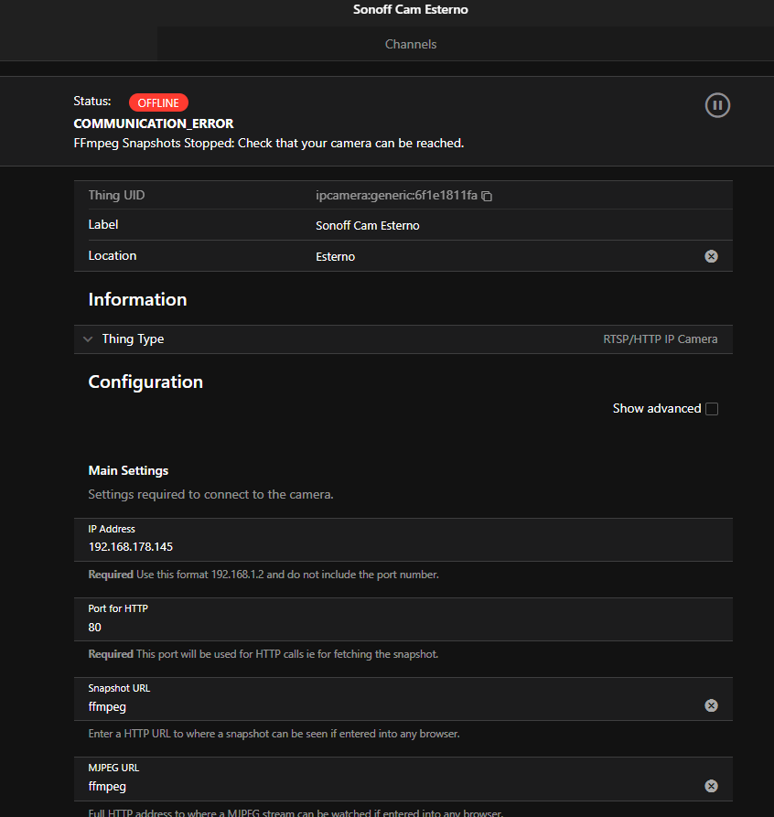Copy the Thing UID to clipboard
The image size is (774, 817).
(x=488, y=196)
